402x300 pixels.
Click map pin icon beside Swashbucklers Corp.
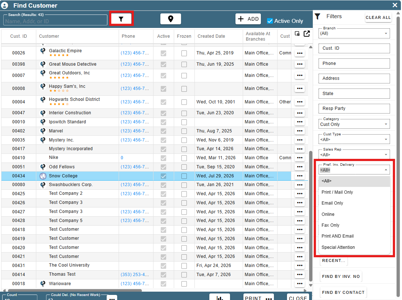tap(43, 185)
